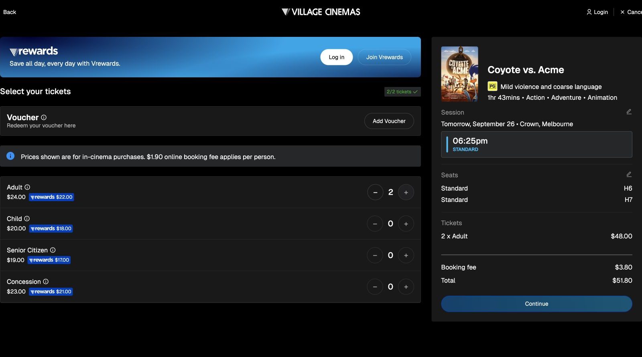This screenshot has width=642, height=357.
Task: Decrease the Concession ticket quantity
Action: click(375, 286)
